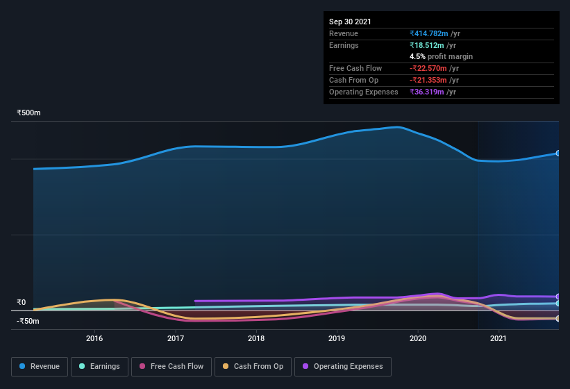This screenshot has height=389, width=570.
Task: Click the purple Operating Expenses endpoint marker
Action: [558, 297]
